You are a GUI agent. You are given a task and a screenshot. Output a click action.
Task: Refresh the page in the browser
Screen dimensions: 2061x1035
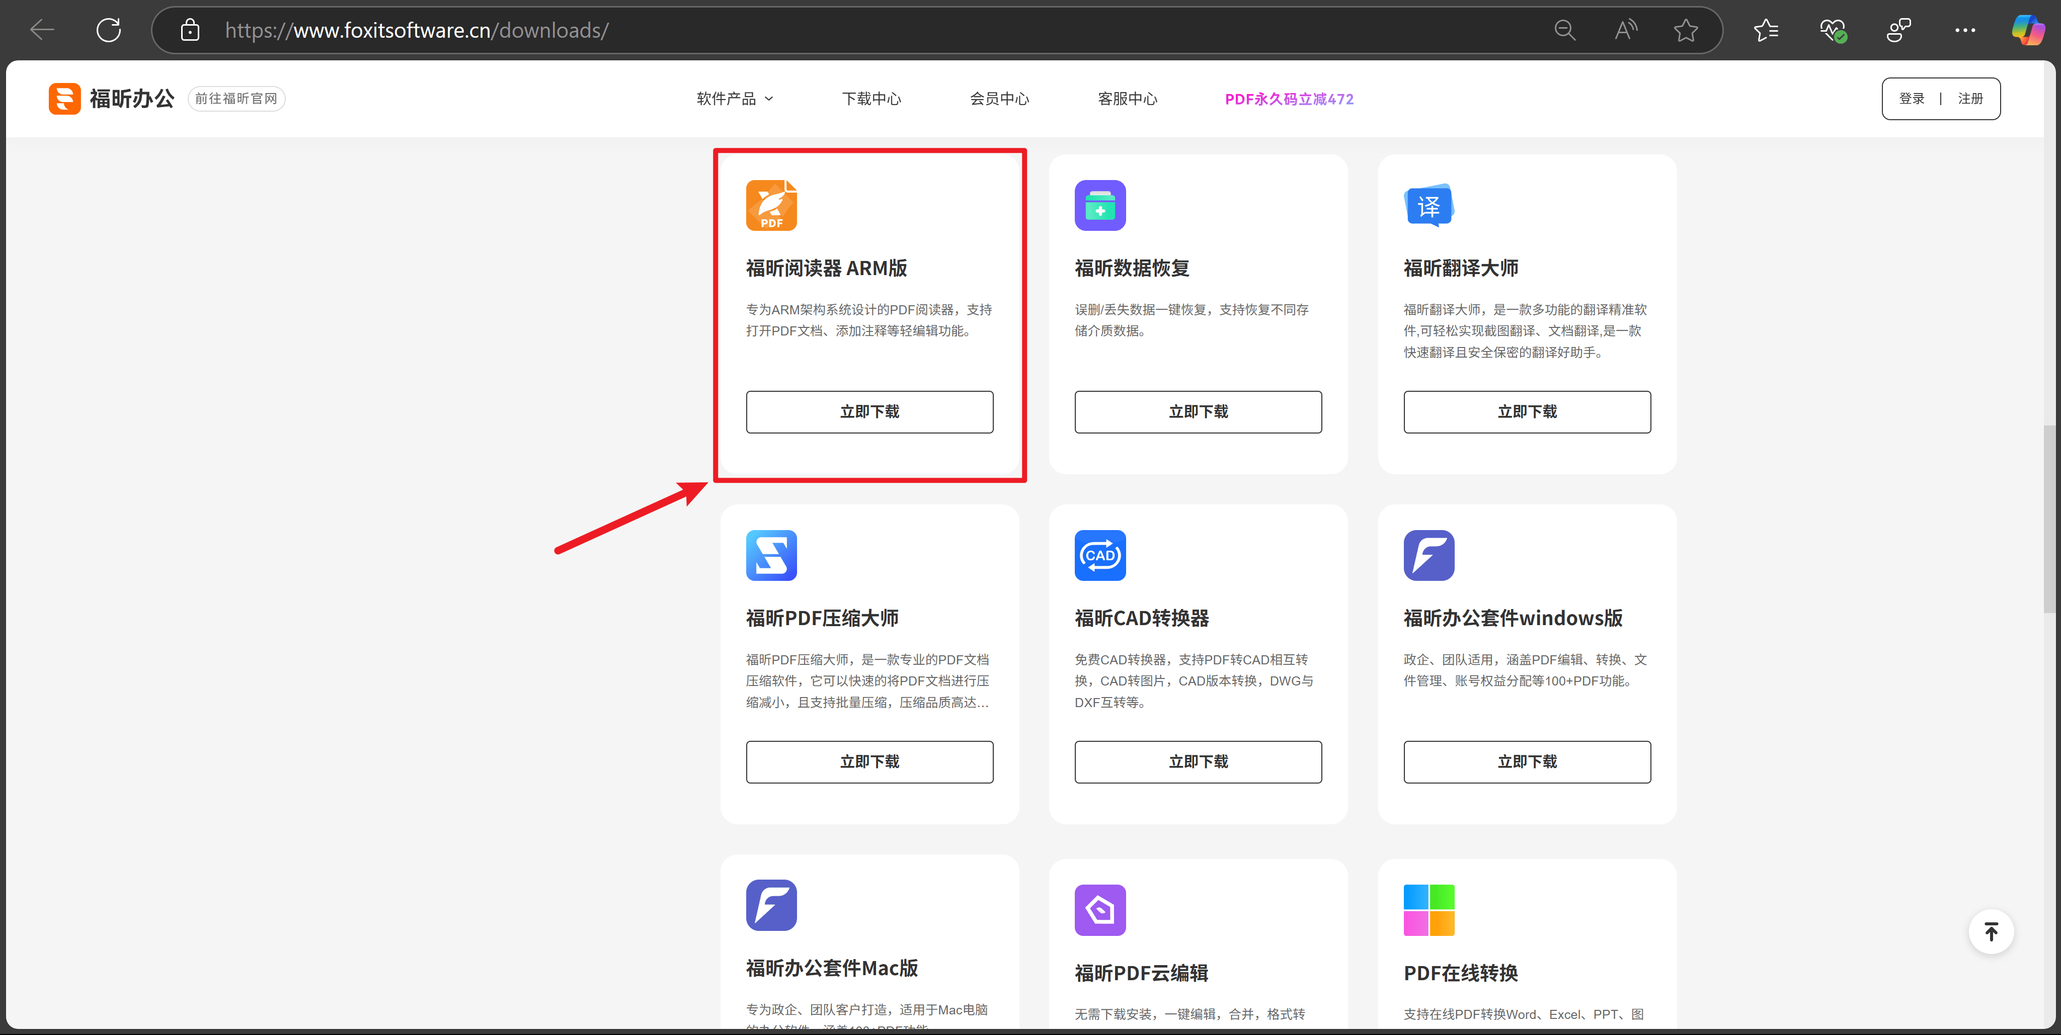(x=108, y=30)
